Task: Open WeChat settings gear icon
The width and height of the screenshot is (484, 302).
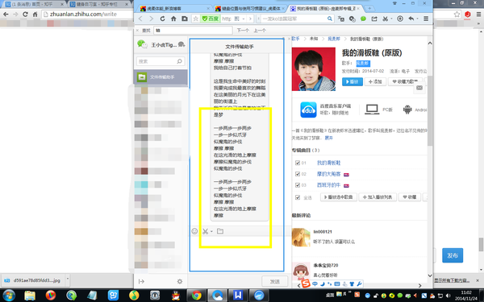Action: 180,281
